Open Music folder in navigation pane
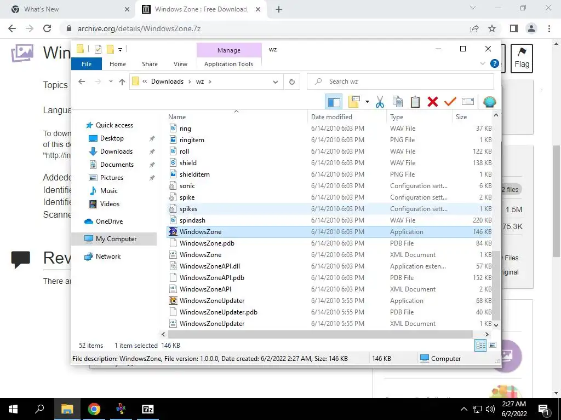The image size is (561, 420). pos(109,191)
